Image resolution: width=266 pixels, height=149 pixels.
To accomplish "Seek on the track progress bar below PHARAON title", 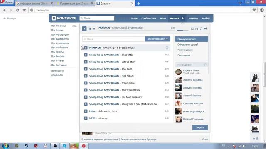I will pyautogui.click(x=137, y=31).
